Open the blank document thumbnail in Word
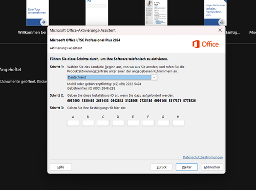Screen dimensions: 256x190 pos(97,12)
